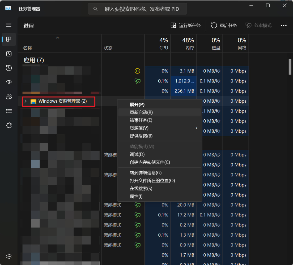Click the green leaf icon on 1,012.9 row
The height and width of the screenshot is (265, 293).
coord(137,81)
